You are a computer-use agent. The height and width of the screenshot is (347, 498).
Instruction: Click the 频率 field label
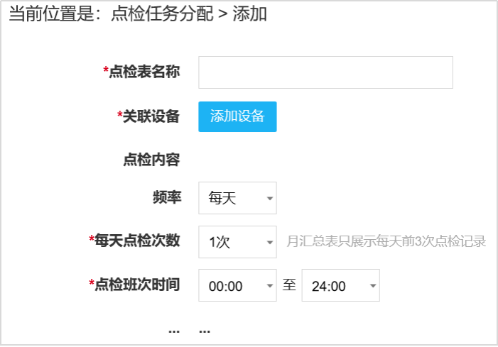point(166,197)
